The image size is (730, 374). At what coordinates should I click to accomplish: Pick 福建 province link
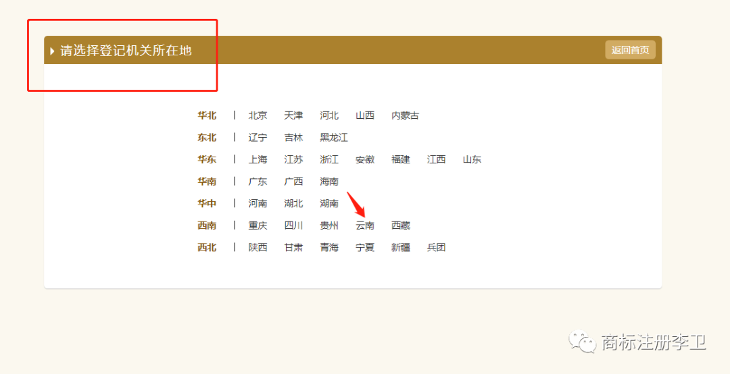[400, 159]
